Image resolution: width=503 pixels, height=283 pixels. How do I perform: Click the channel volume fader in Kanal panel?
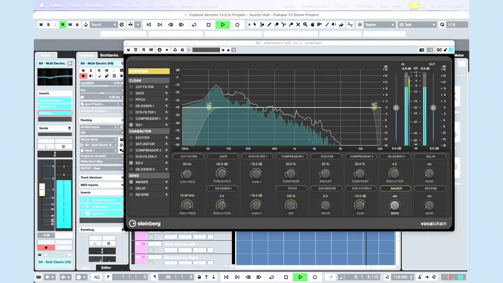[x=42, y=190]
